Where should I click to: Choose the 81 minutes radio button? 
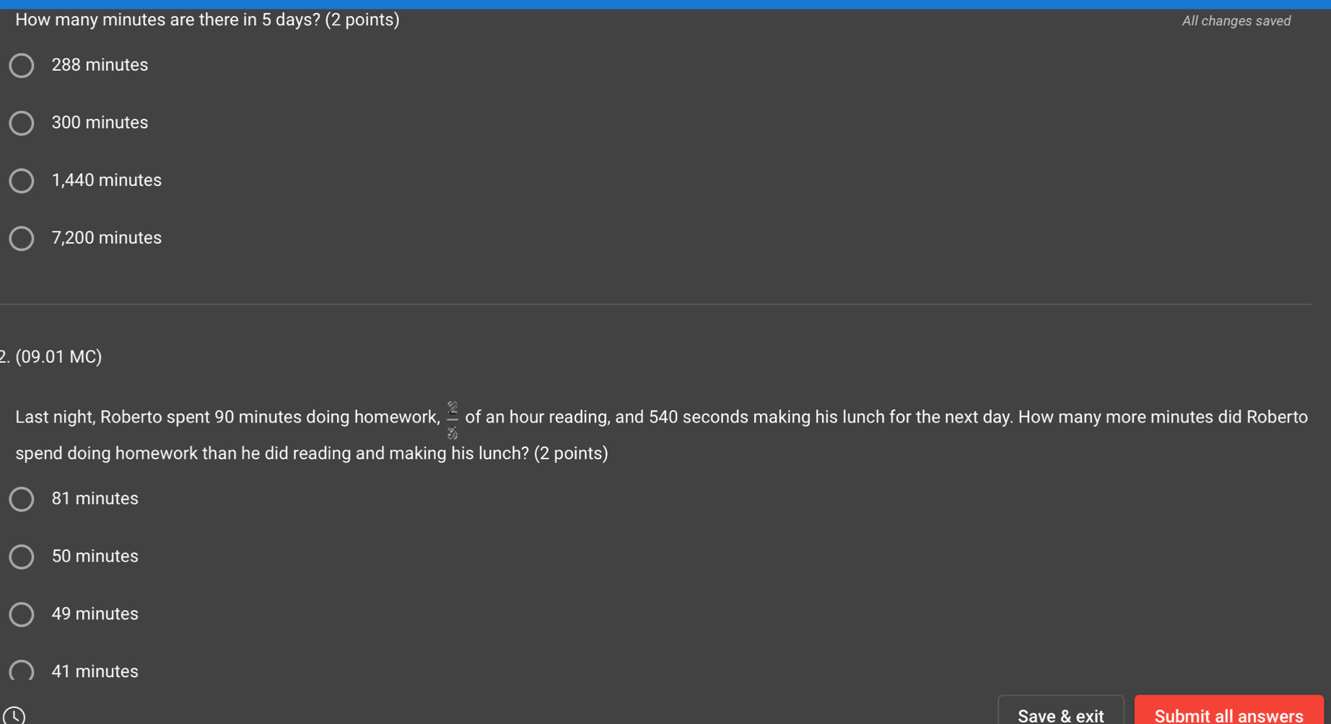click(22, 499)
